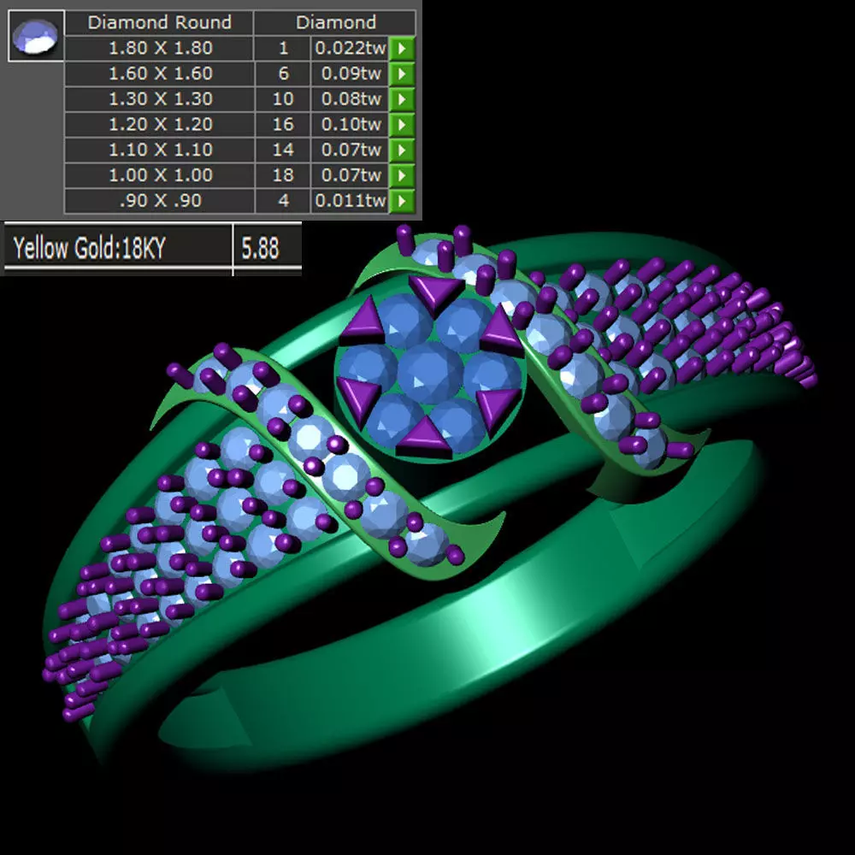Image resolution: width=855 pixels, height=855 pixels.
Task: Select the Diamond Round column header
Action: click(x=159, y=22)
